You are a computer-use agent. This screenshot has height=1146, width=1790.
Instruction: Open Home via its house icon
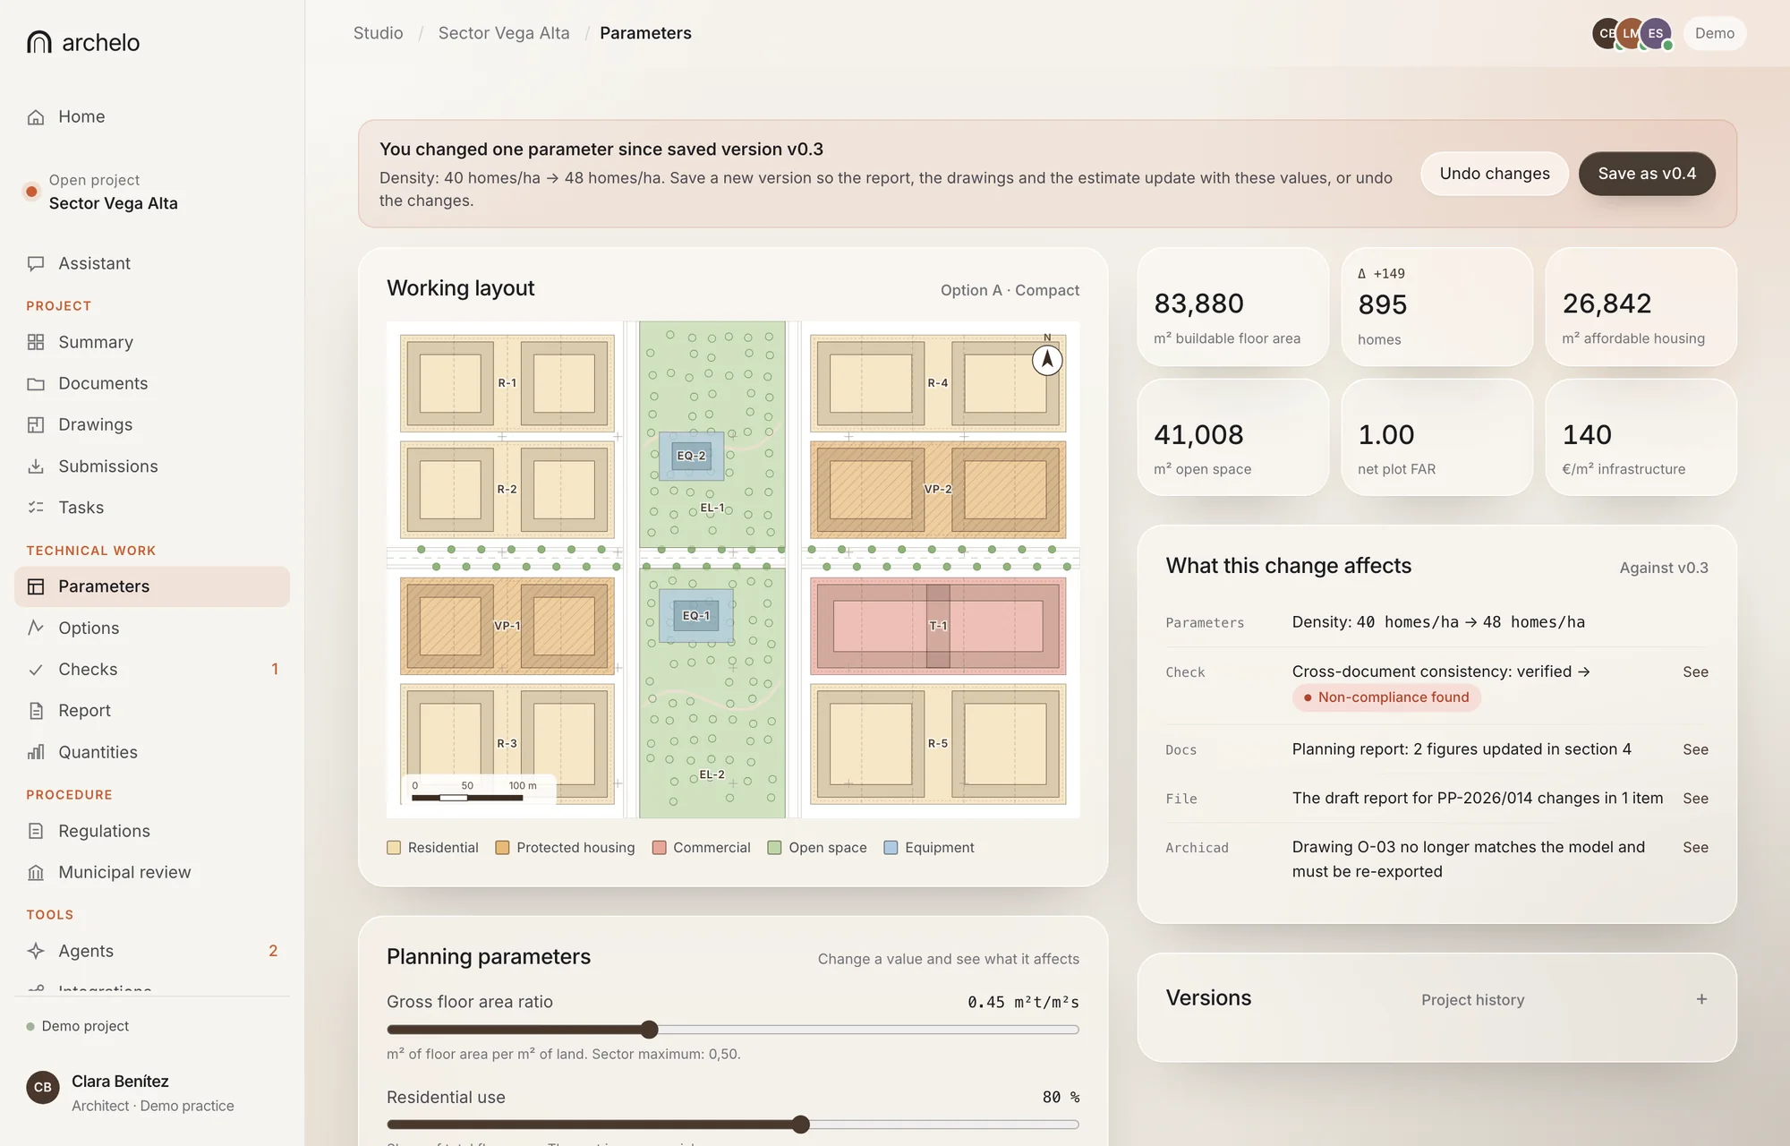[36, 117]
